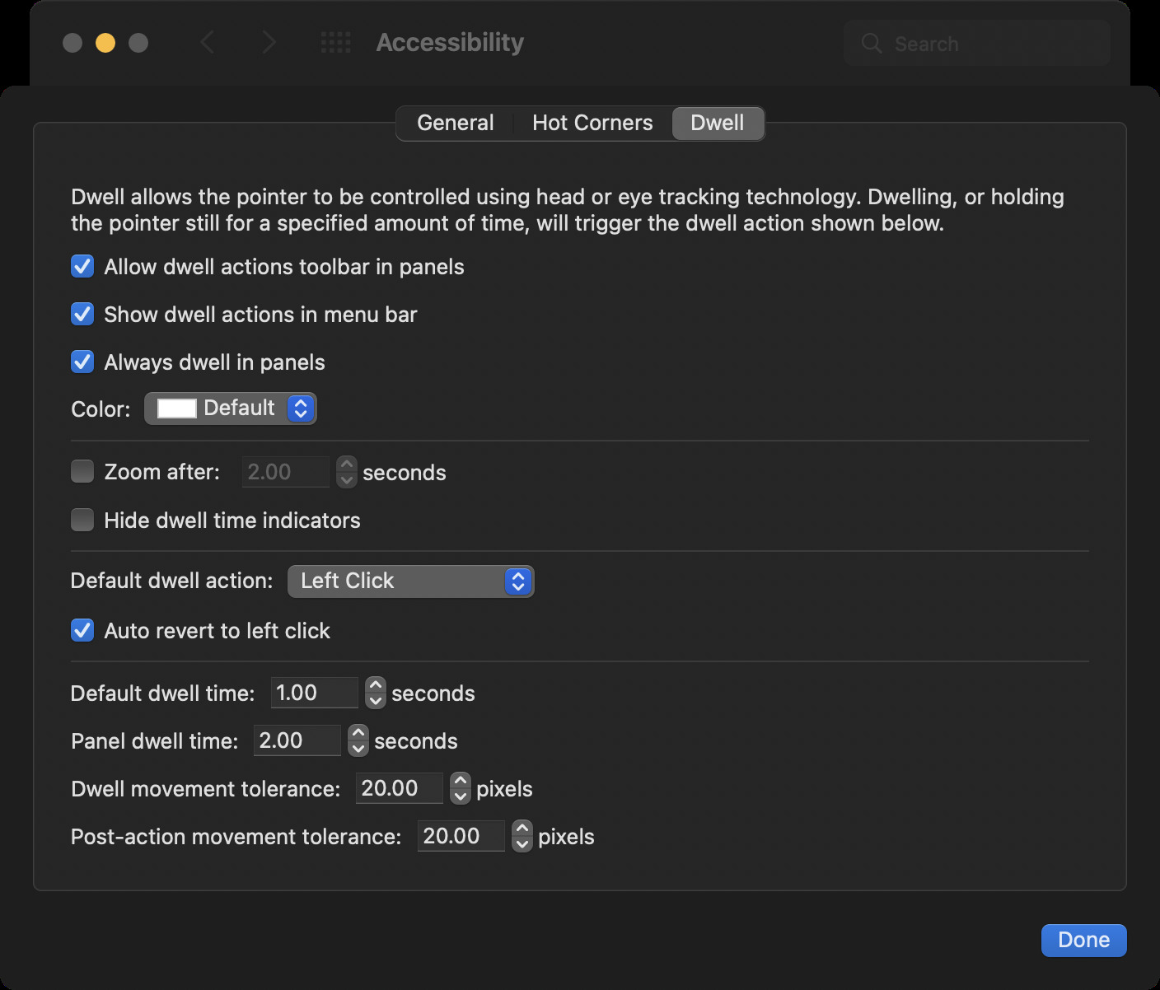Open the show-all preferences grid
Viewport: 1160px width, 990px height.
(335, 42)
